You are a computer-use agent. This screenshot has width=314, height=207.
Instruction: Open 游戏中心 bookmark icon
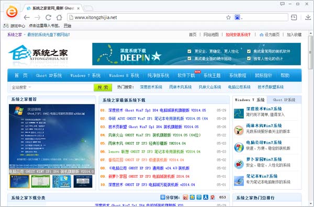click(6, 26)
